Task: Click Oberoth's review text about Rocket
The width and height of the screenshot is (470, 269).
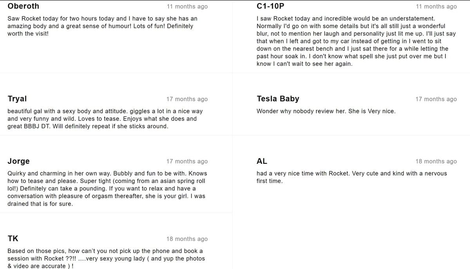Action: [x=103, y=26]
